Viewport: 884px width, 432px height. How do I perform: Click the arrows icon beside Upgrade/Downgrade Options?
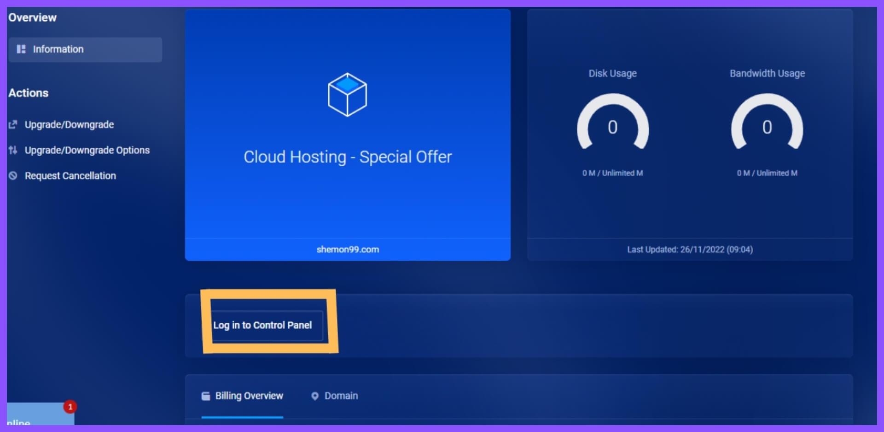tap(13, 150)
